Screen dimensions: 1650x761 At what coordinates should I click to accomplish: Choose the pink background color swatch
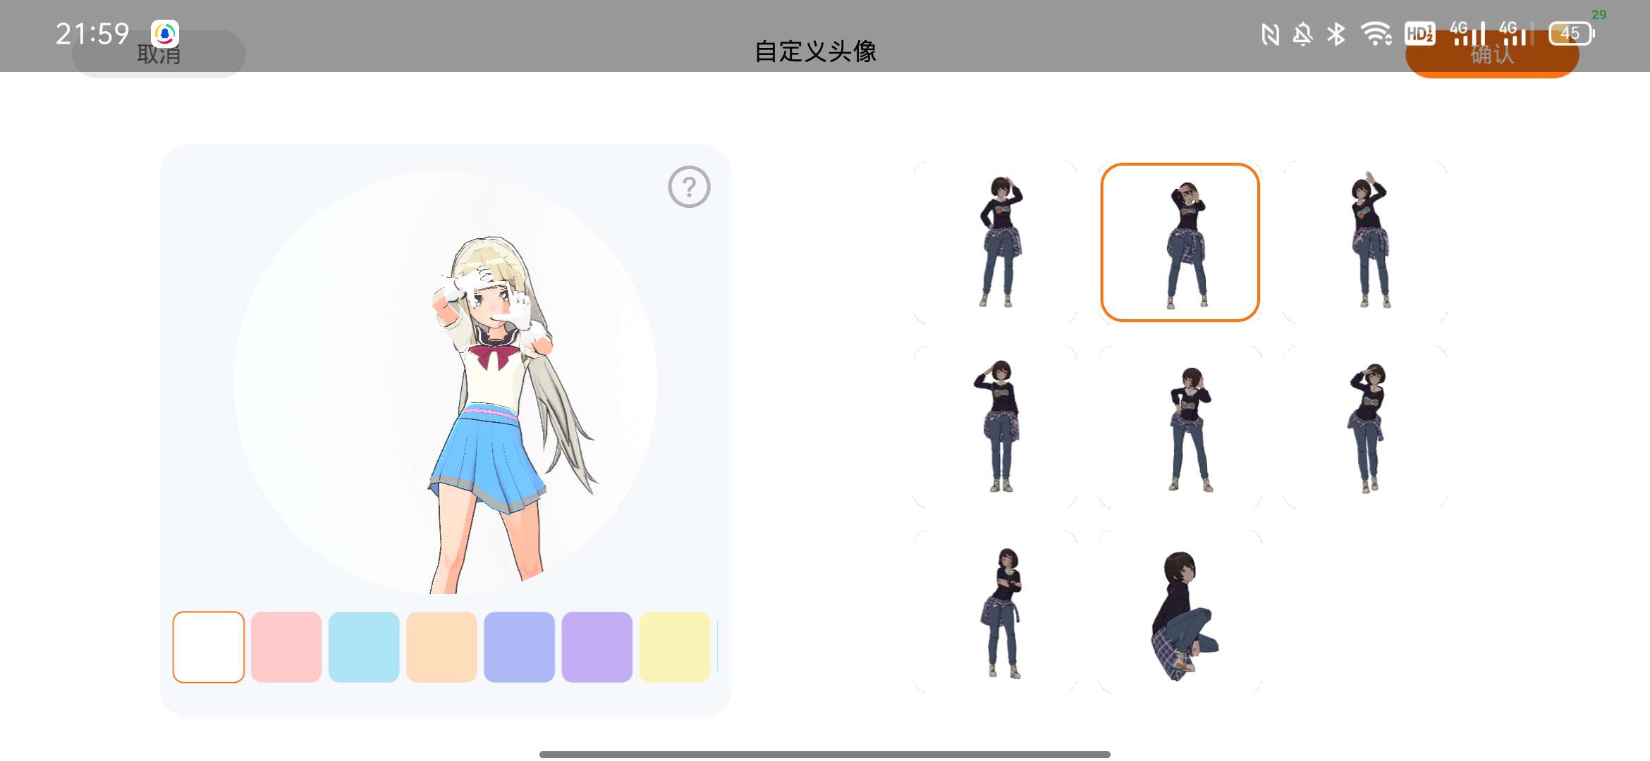286,647
